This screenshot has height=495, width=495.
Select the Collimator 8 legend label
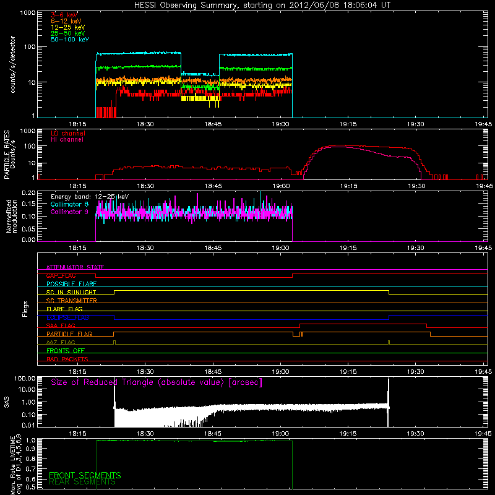coord(69,204)
